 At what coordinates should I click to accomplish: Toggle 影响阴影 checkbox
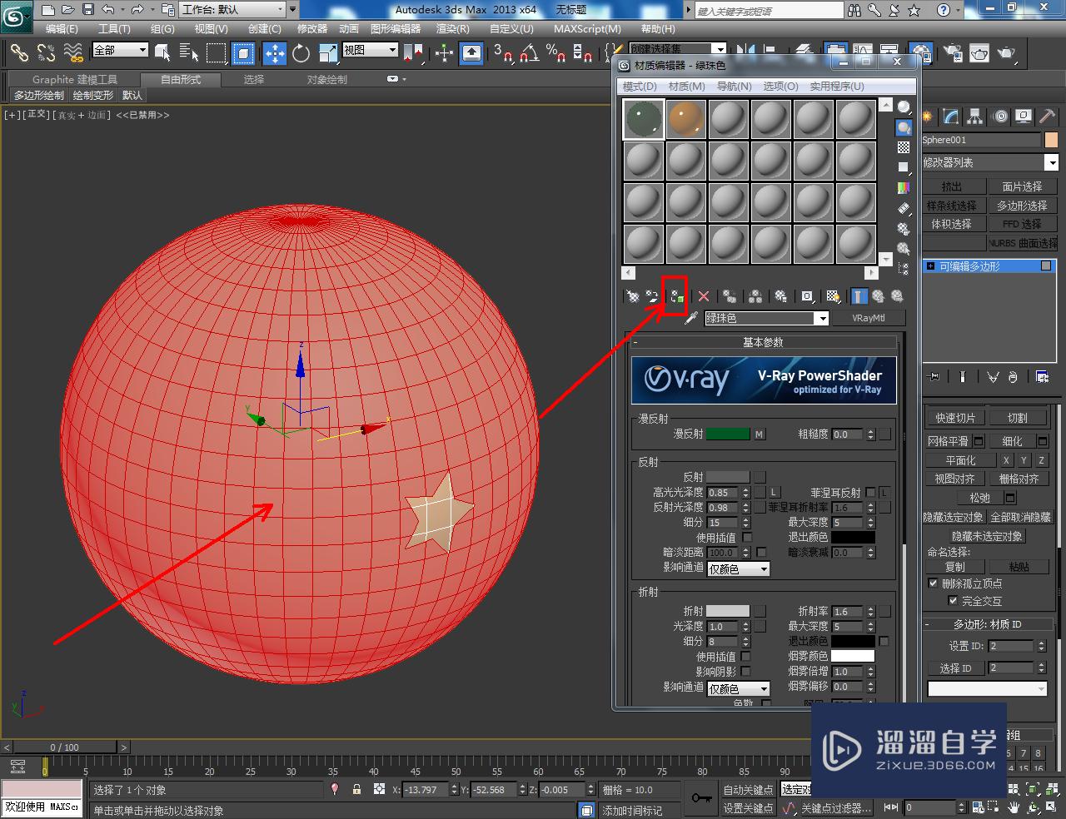click(x=746, y=672)
